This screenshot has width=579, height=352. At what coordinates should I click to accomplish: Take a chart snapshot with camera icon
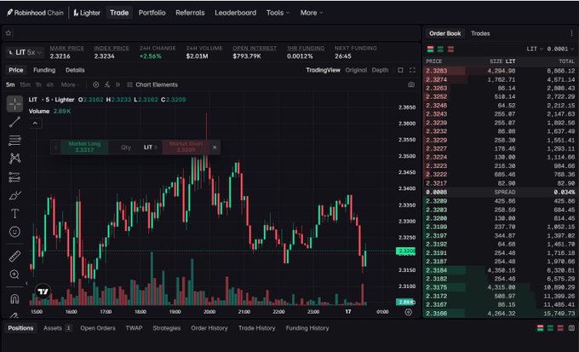point(411,84)
